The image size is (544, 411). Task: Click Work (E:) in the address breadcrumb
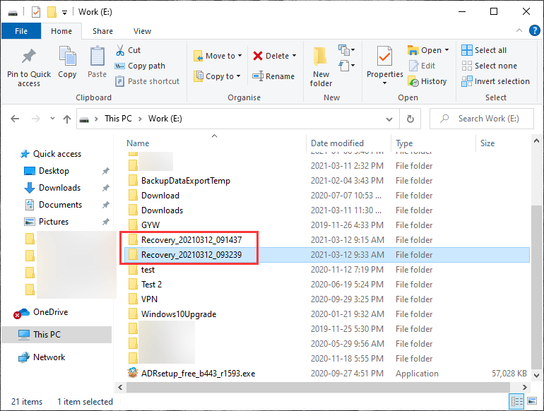[x=165, y=119]
